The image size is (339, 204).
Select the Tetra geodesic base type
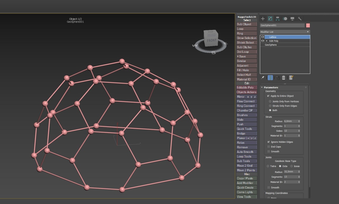click(x=268, y=166)
